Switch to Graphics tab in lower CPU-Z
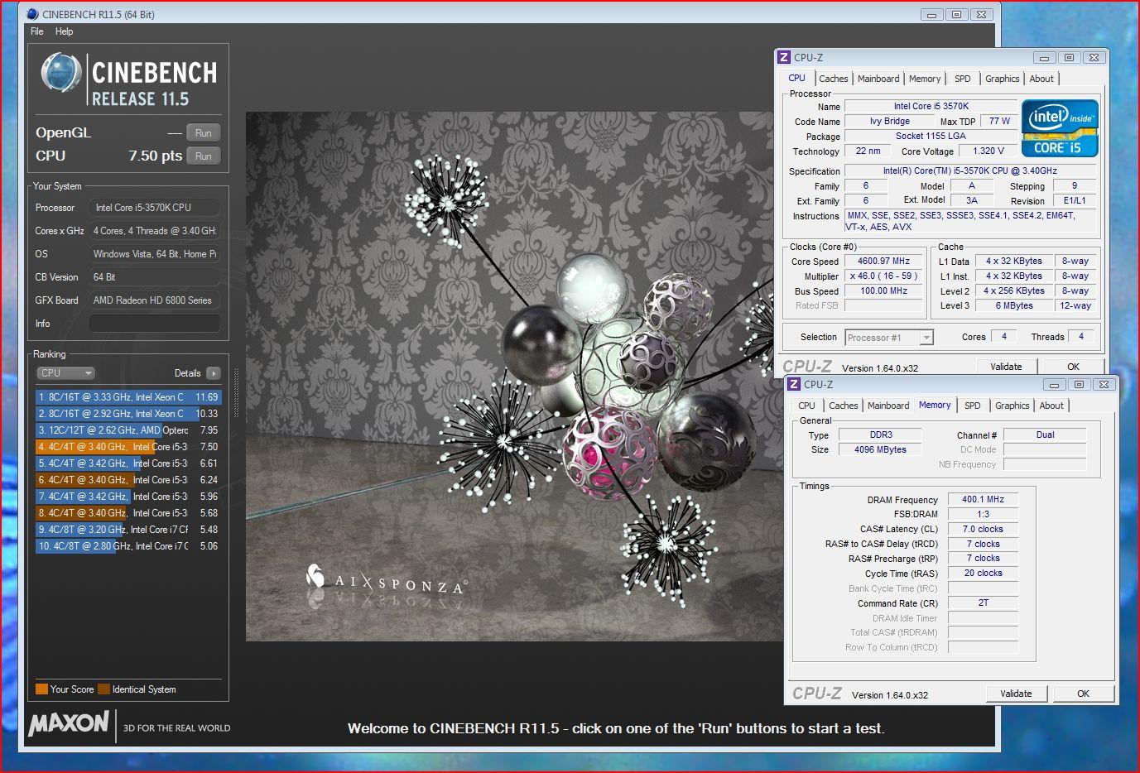 click(x=1012, y=406)
